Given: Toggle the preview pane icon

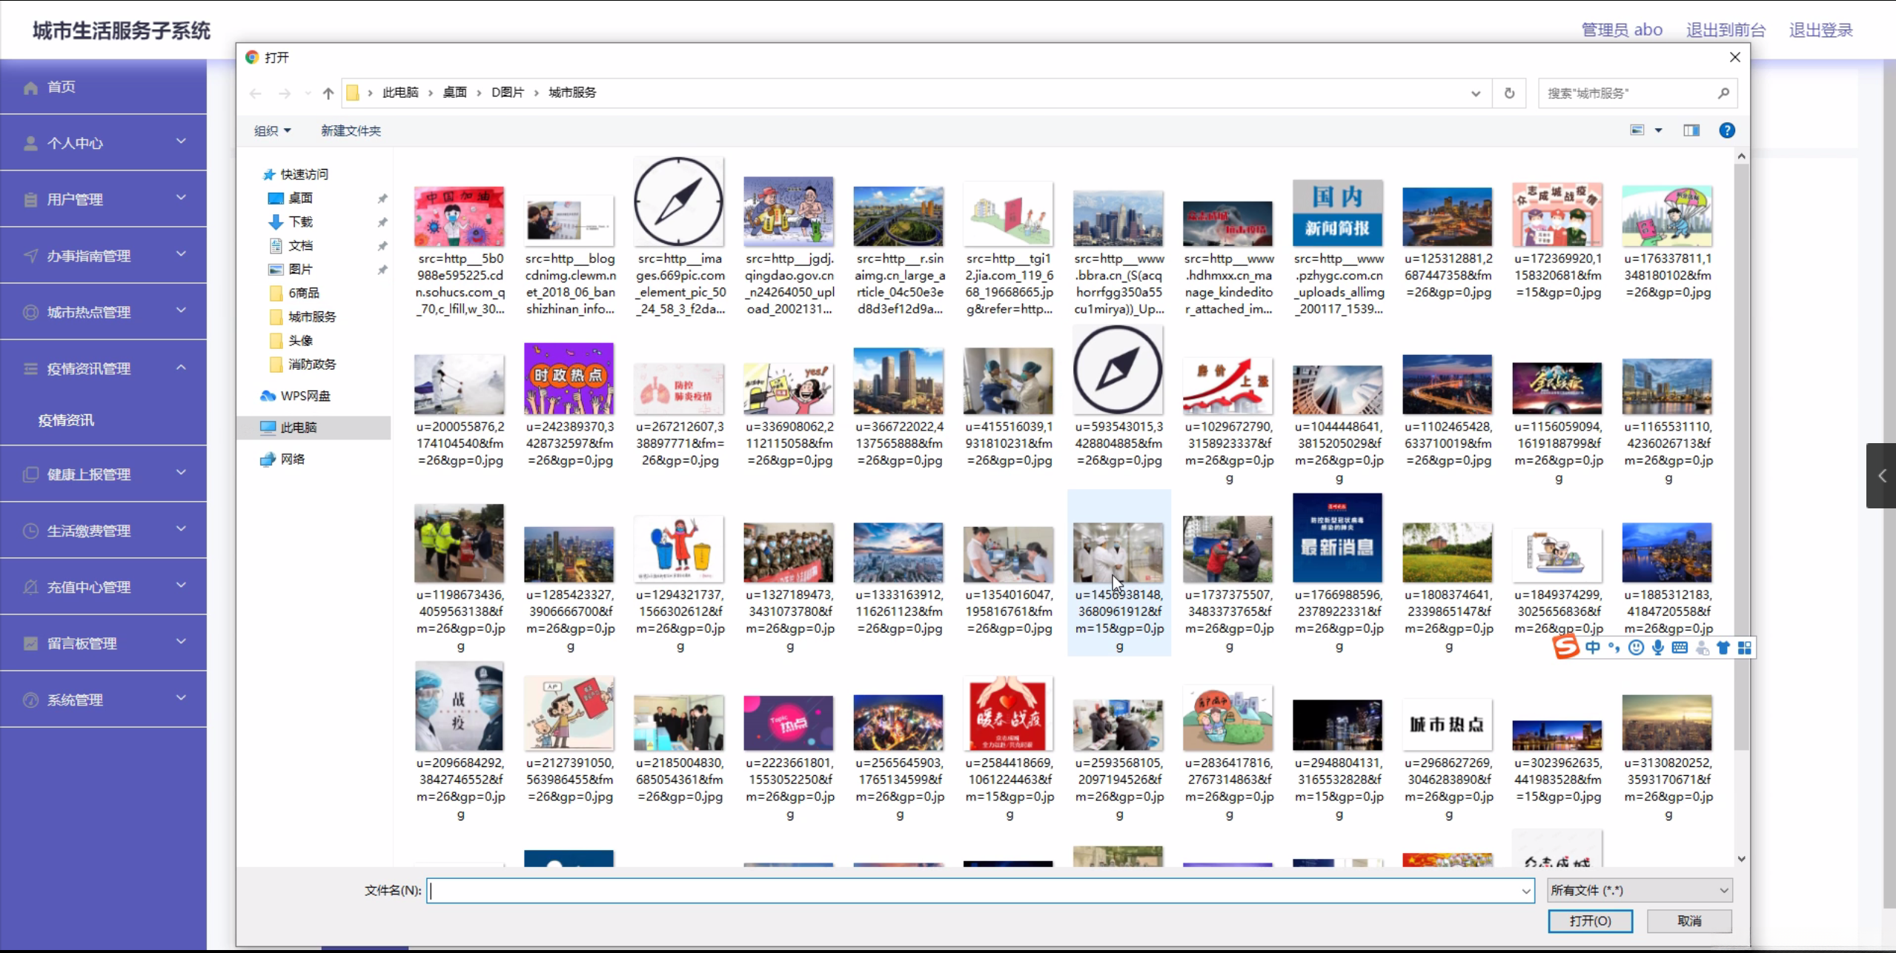Looking at the screenshot, I should pos(1691,130).
